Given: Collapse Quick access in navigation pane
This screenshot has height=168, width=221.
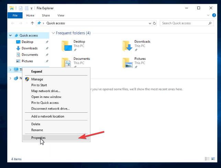Looking at the screenshot, I should tap(10, 35).
